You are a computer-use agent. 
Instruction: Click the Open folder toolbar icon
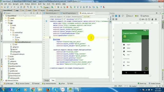(x=2, y=7)
